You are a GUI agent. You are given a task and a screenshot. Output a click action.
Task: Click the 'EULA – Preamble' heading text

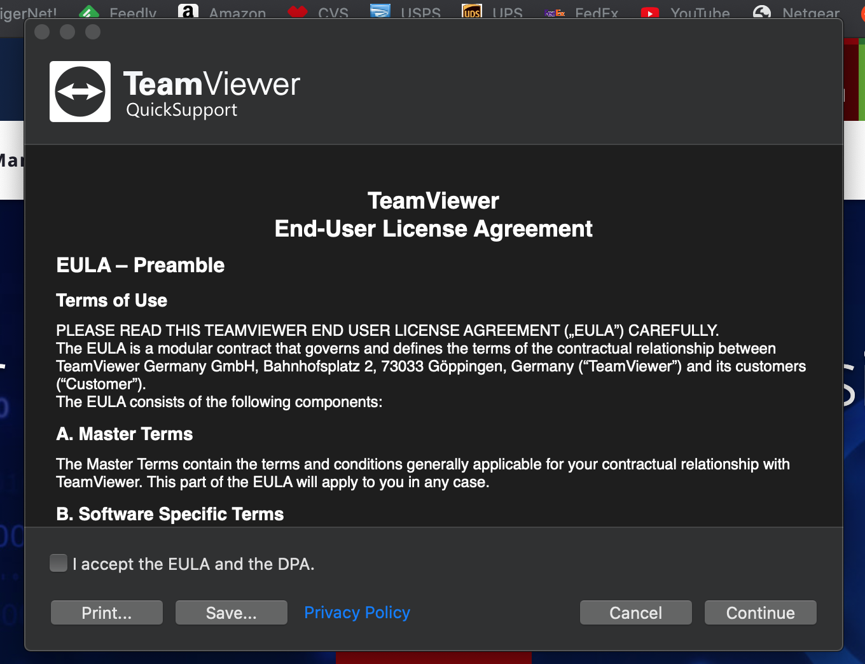pos(140,265)
